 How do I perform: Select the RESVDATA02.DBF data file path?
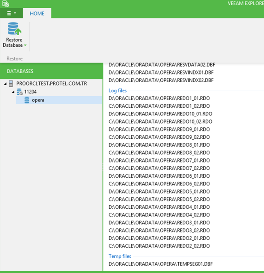pos(162,65)
